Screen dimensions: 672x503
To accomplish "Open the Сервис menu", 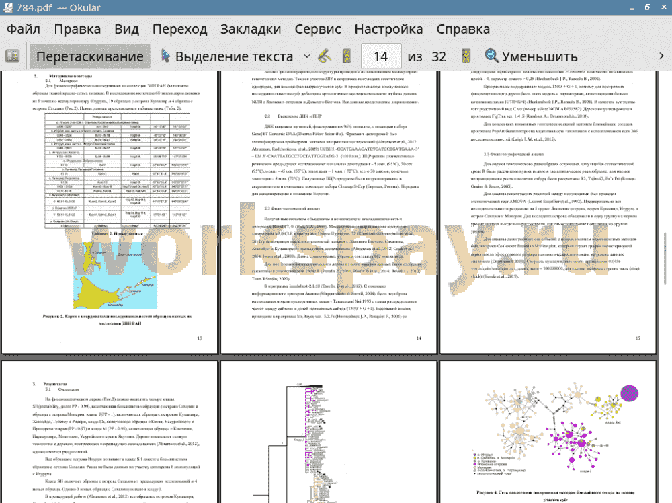I will pyautogui.click(x=318, y=29).
